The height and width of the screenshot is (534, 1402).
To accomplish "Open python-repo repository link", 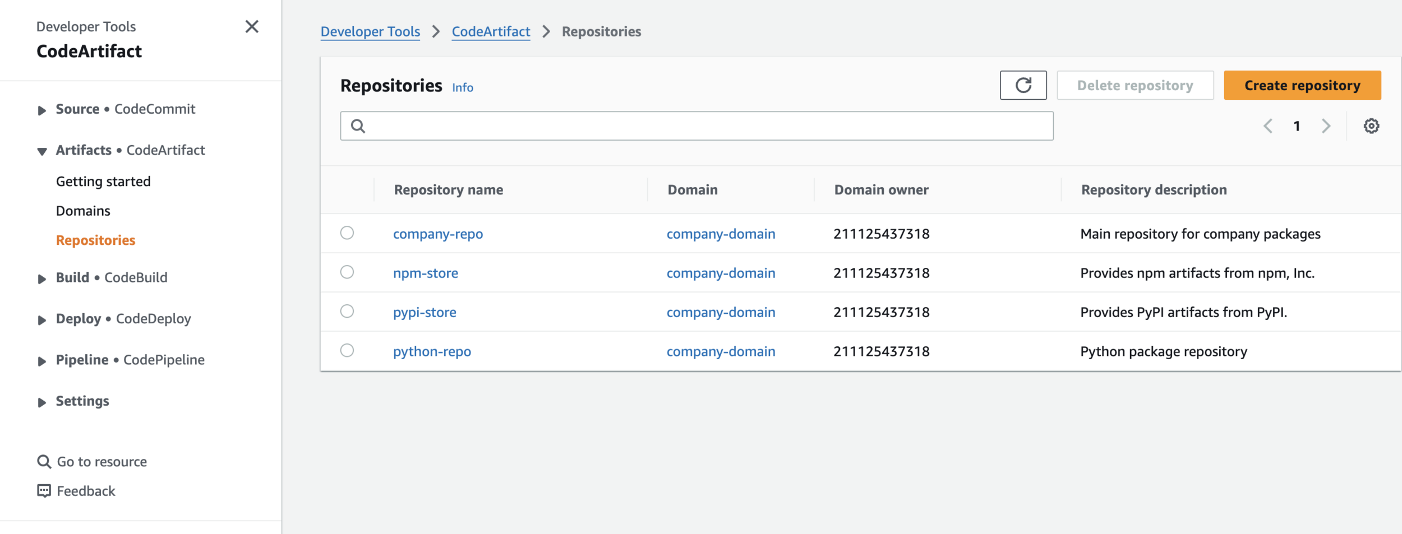I will point(432,351).
